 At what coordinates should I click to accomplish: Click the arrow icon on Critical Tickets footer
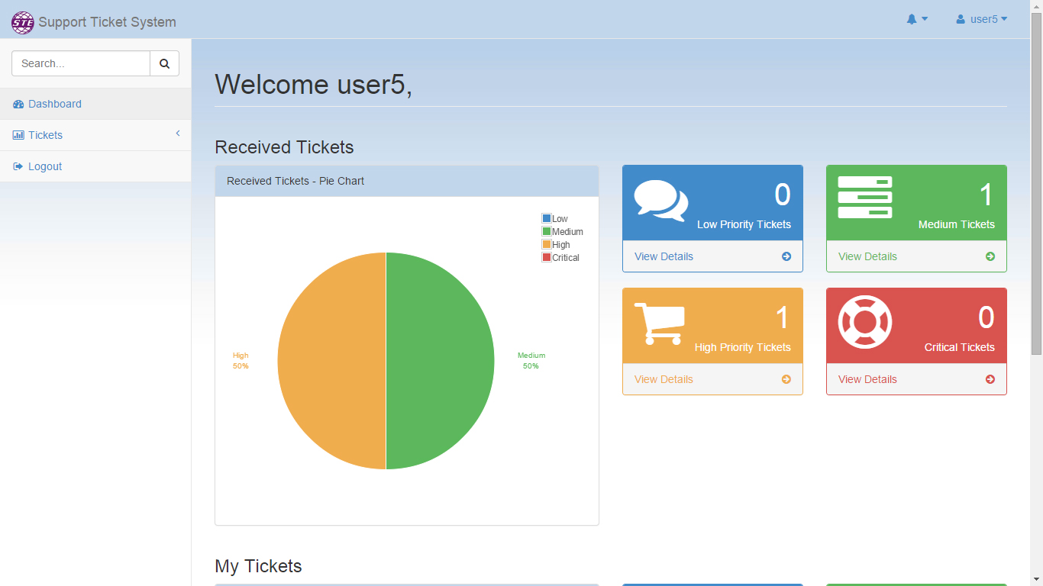[990, 379]
